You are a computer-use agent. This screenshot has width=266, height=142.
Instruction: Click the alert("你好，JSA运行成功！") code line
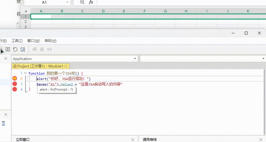click(x=64, y=79)
